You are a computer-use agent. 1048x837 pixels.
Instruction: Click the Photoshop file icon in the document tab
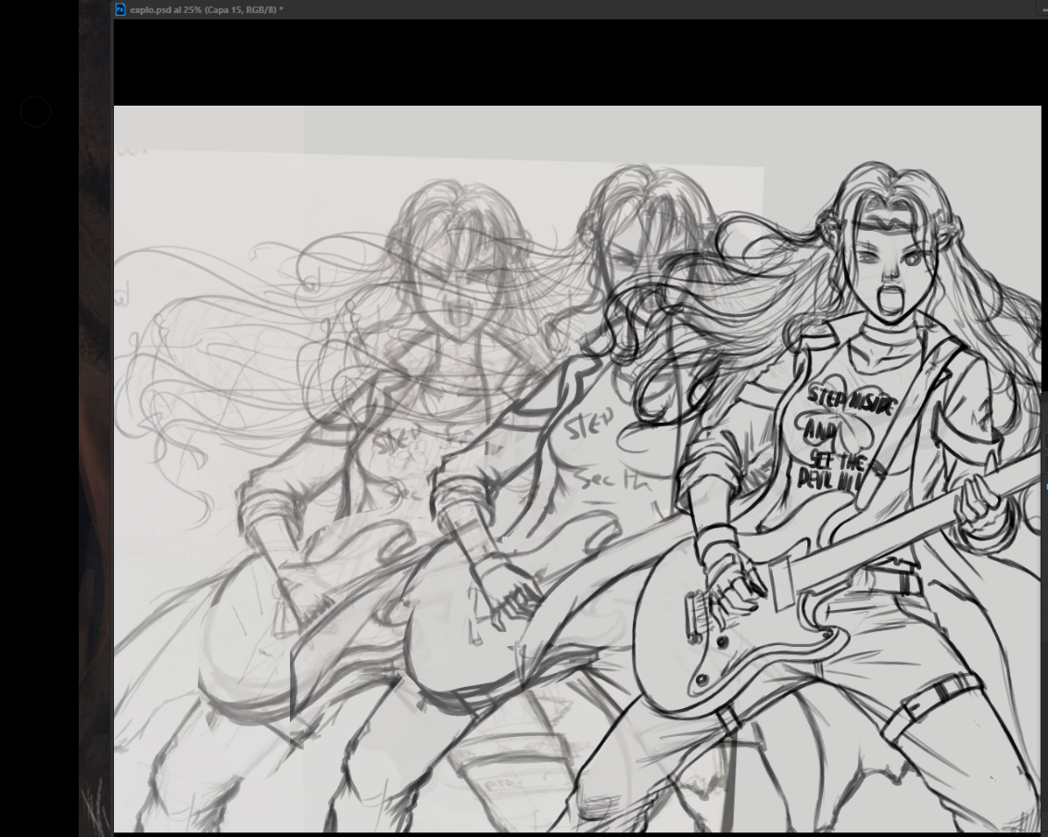coord(120,9)
